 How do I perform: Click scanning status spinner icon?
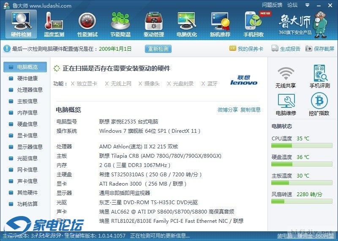[x=57, y=68]
